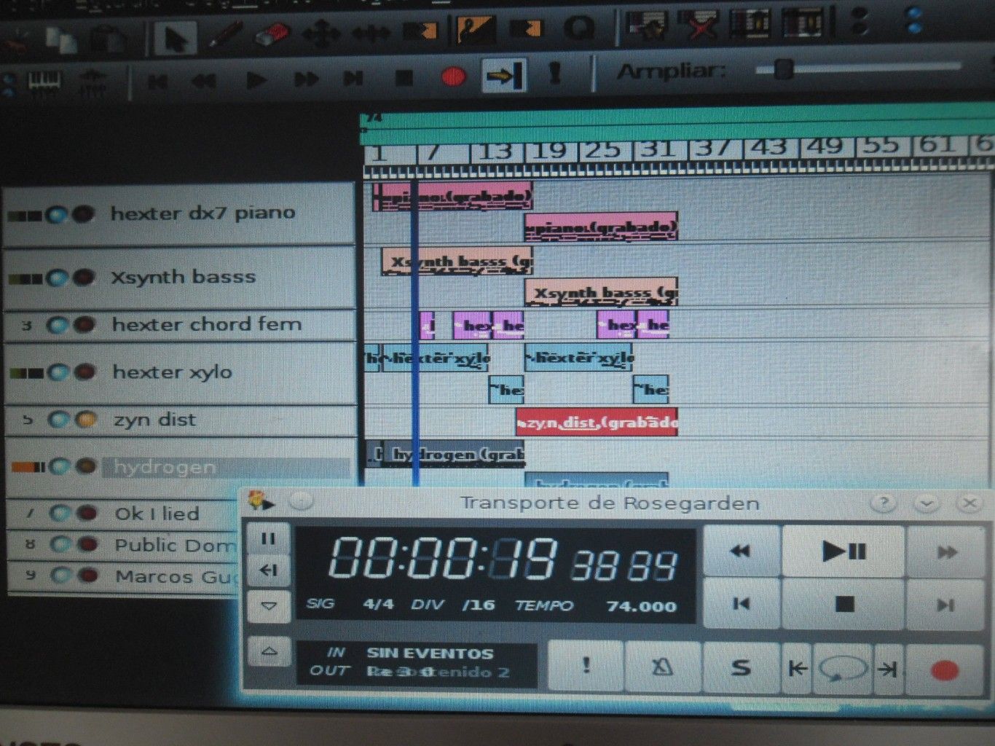Choose the pencil draw tool
This screenshot has width=995, height=746.
tap(227, 36)
